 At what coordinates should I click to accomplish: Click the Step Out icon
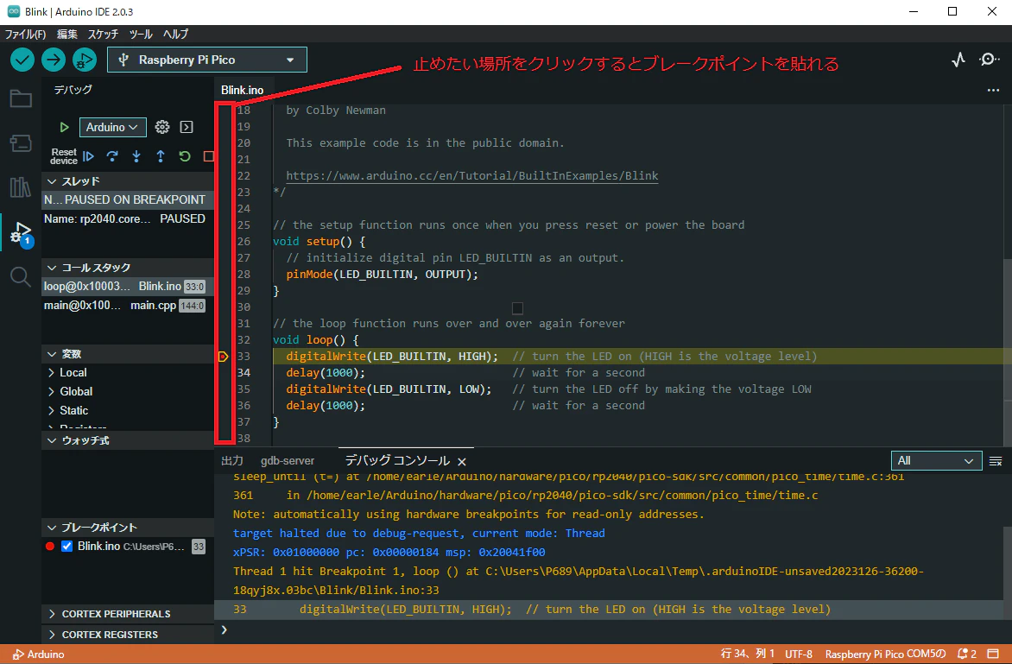tap(161, 156)
